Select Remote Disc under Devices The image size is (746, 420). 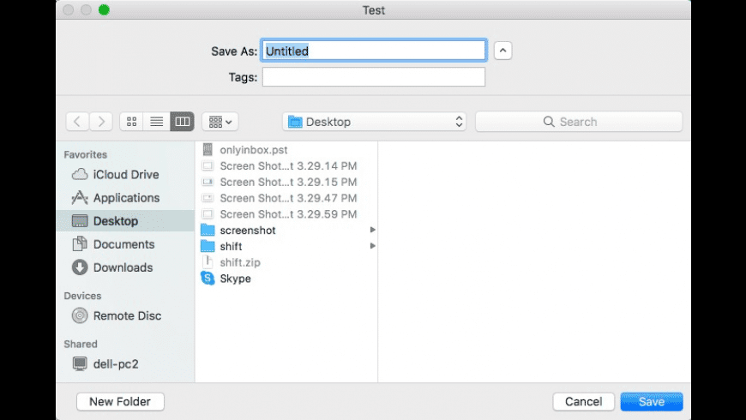[x=127, y=315]
